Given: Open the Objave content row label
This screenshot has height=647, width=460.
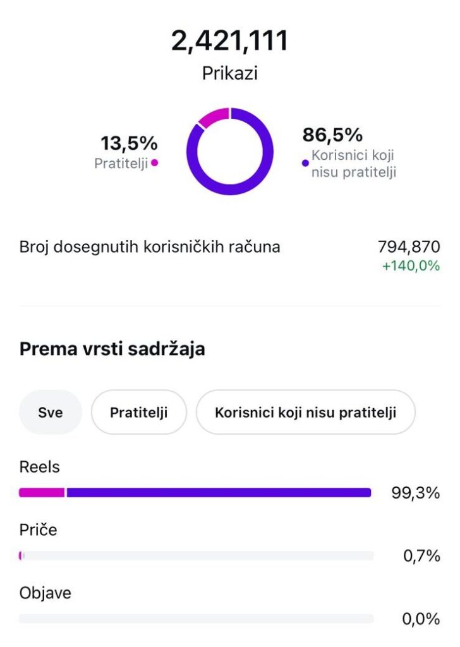Looking at the screenshot, I should coord(45,593).
